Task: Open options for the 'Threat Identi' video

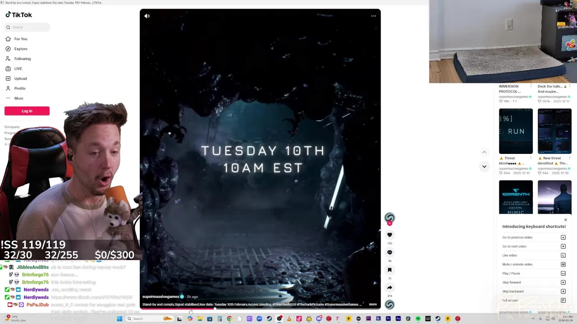Action: tap(531, 158)
